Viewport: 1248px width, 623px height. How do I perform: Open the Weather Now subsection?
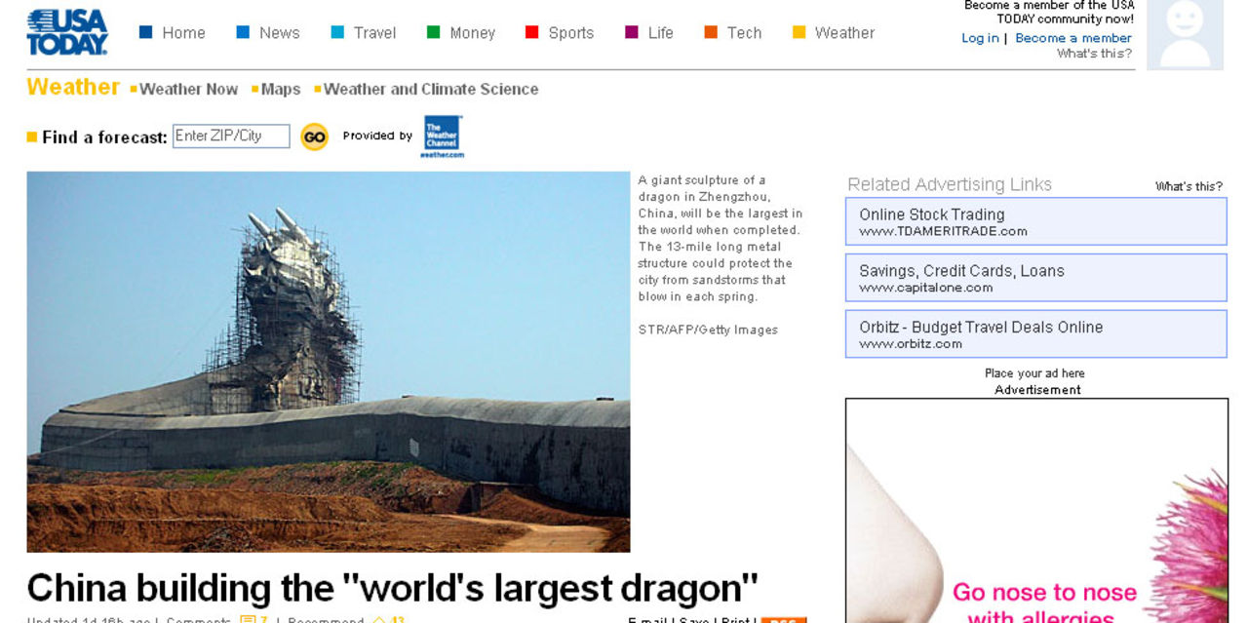tap(188, 89)
